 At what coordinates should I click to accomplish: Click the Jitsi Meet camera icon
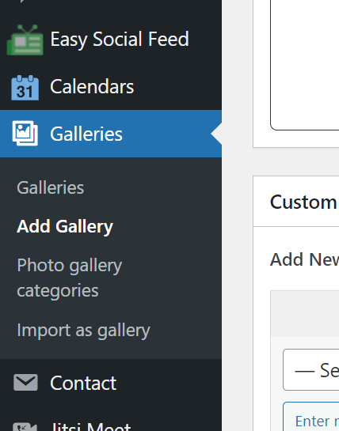tap(25, 426)
